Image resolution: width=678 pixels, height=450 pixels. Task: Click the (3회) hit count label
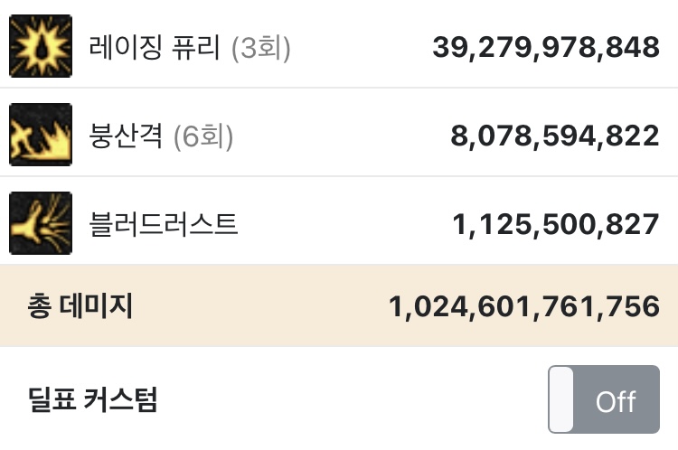[260, 47]
